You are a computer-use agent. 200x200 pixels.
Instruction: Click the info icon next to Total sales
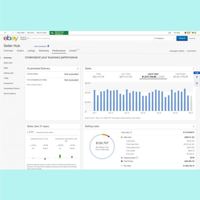pyautogui.click(x=131, y=132)
